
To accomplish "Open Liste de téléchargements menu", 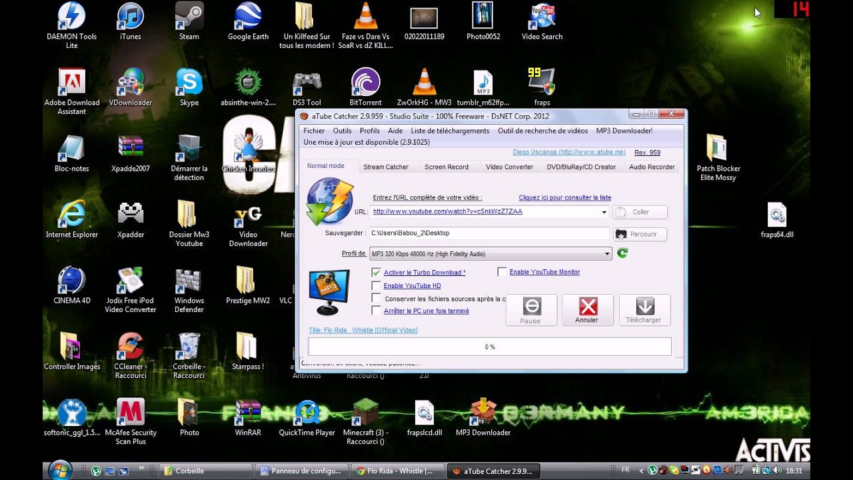I will tap(450, 131).
